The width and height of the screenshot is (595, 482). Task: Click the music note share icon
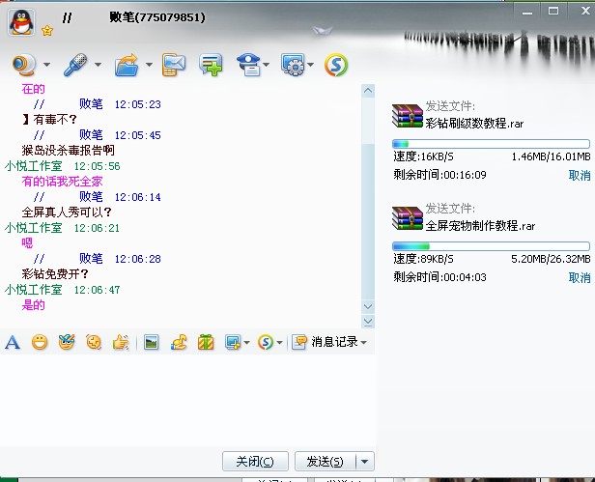tap(179, 342)
